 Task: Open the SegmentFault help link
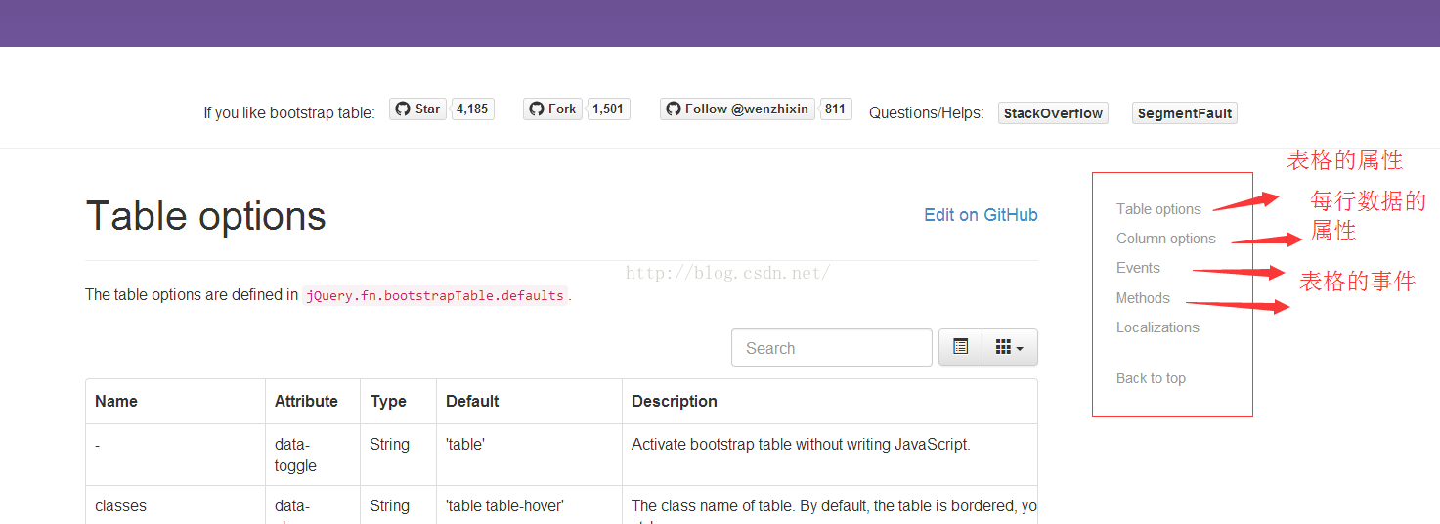click(x=1185, y=113)
